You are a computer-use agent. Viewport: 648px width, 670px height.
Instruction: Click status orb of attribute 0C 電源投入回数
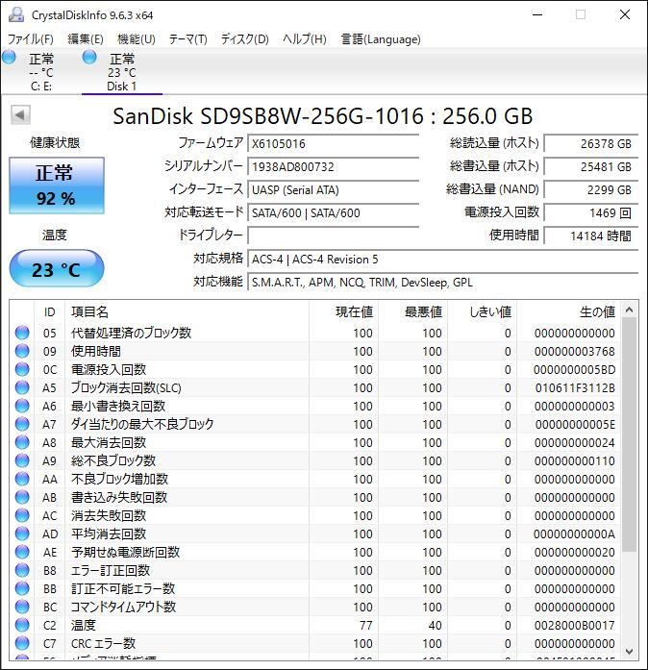click(22, 369)
